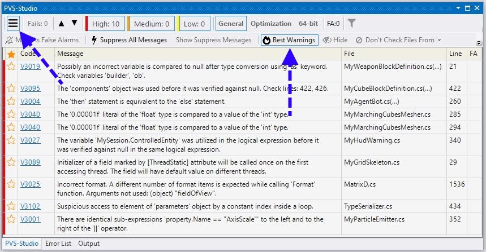
Task: Click the Hide button
Action: click(x=335, y=40)
